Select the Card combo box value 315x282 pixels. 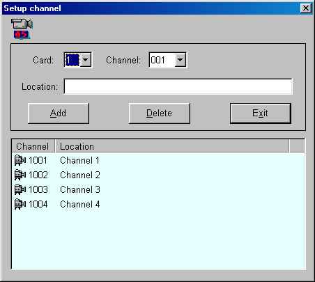(x=72, y=60)
